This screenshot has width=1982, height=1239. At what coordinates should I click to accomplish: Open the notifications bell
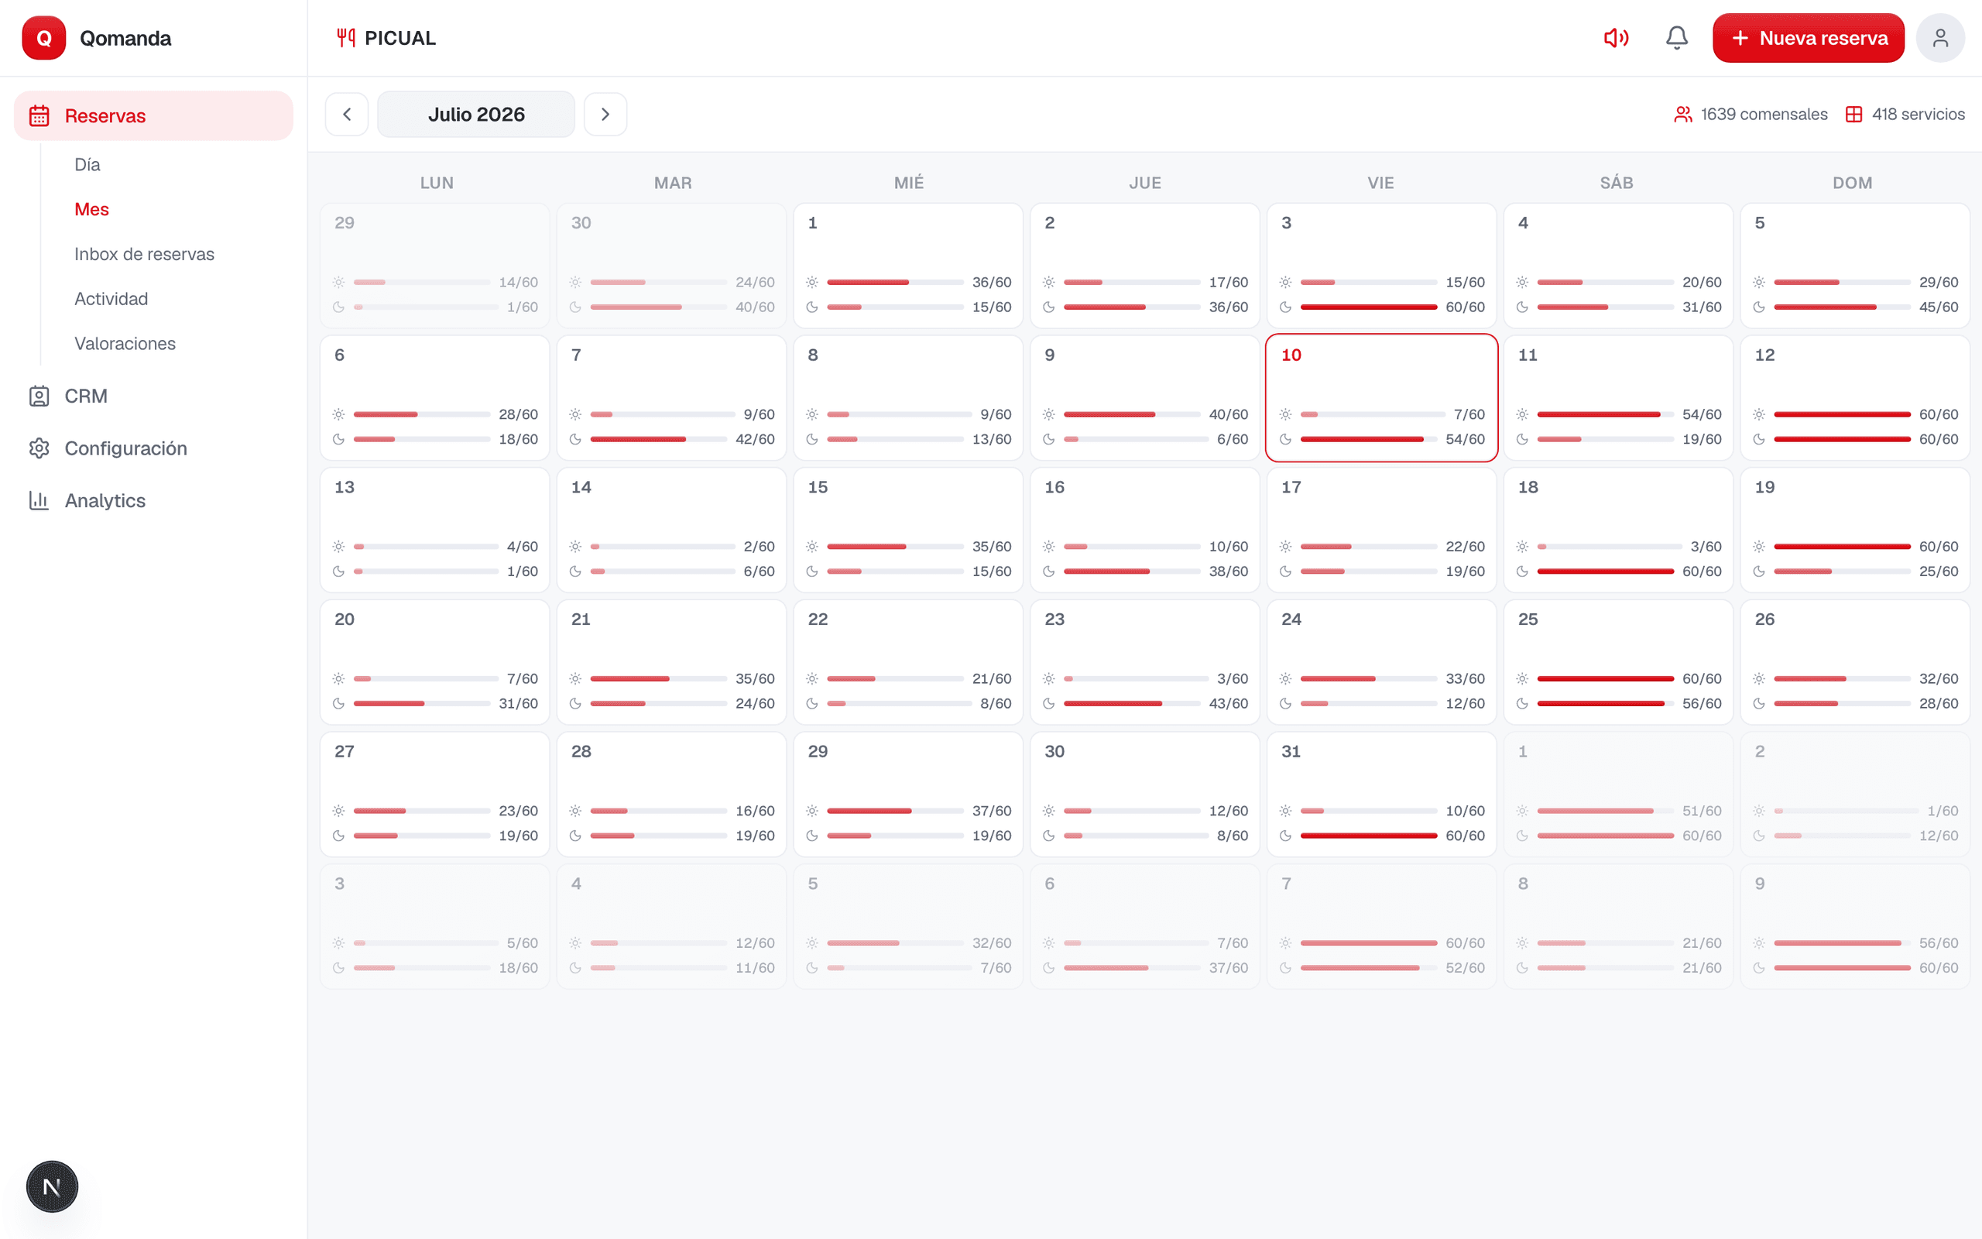pyautogui.click(x=1676, y=38)
